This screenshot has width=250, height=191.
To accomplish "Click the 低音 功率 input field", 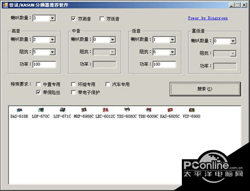I will (164, 64).
